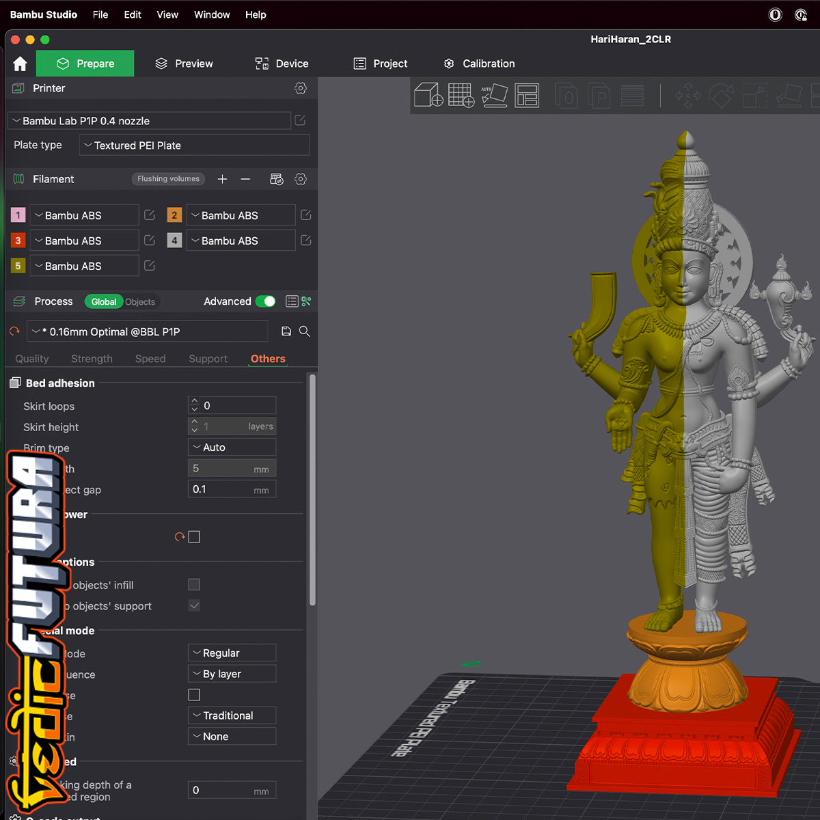820x820 pixels.
Task: Switch process scope to Objects
Action: [140, 301]
